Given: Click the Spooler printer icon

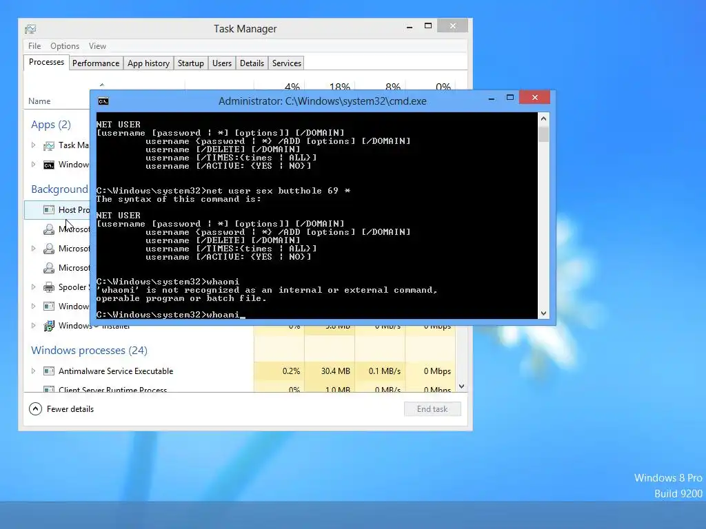Looking at the screenshot, I should (49, 287).
